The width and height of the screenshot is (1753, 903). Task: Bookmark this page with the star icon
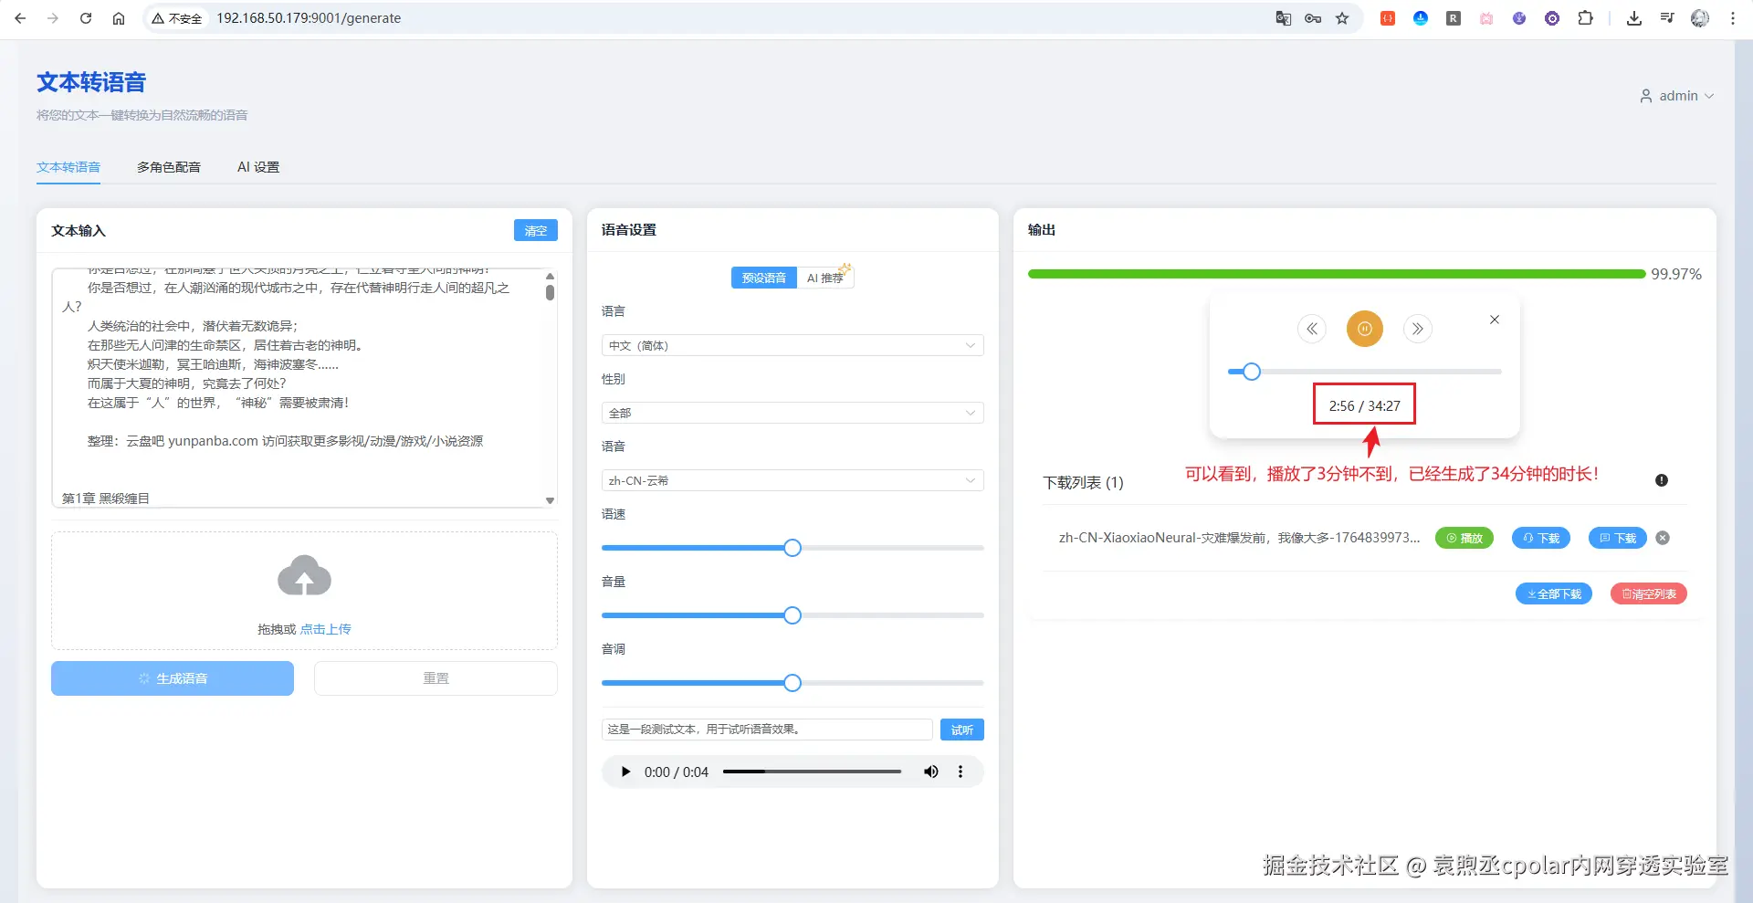coord(1342,18)
